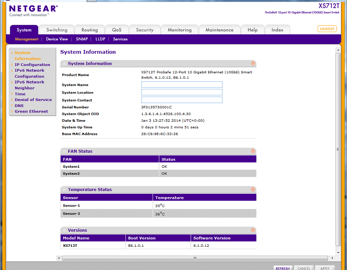Viewport: 347px width, 270px height.
Task: Click the Sensor-1 row label
Action: pyautogui.click(x=71, y=206)
